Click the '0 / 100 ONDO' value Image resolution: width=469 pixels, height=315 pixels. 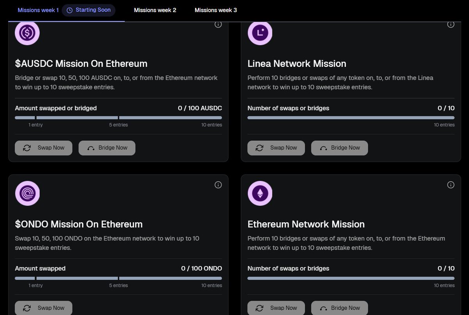point(201,268)
